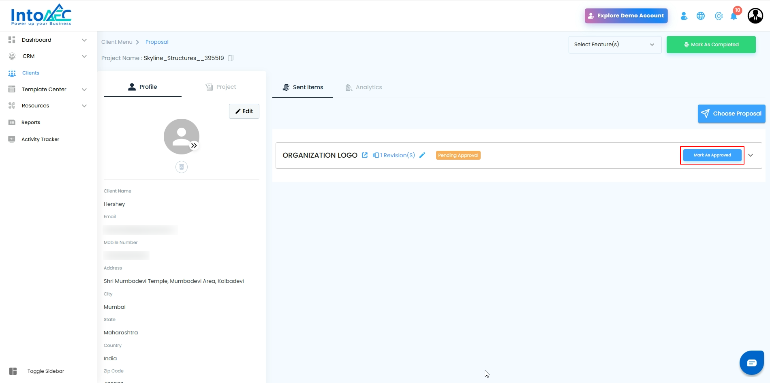
Task: Edit the proposal with pencil icon
Action: tap(422, 155)
